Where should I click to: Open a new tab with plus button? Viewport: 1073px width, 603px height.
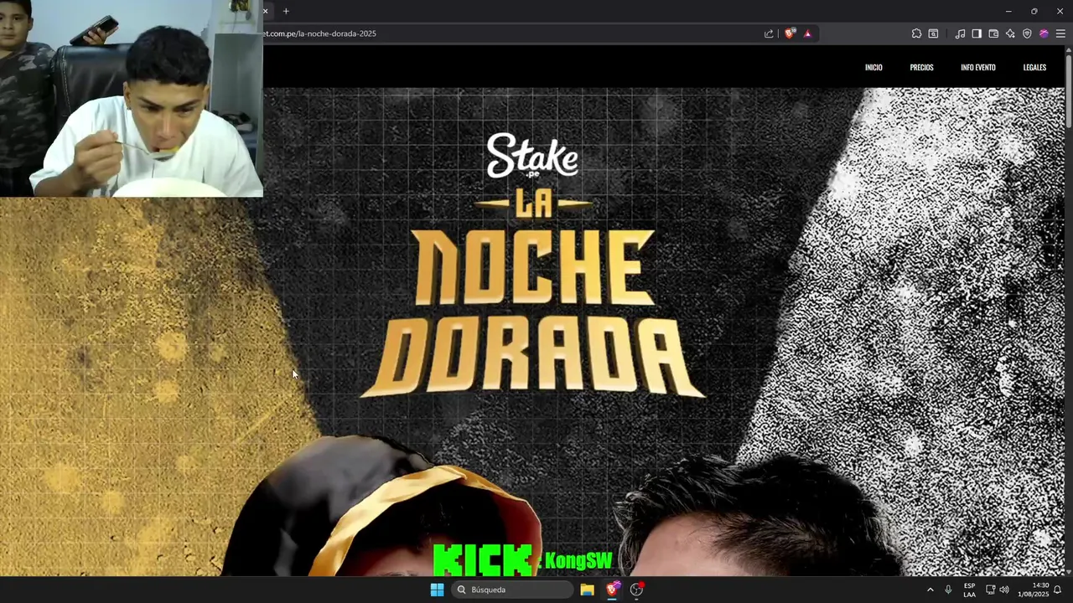(x=286, y=11)
